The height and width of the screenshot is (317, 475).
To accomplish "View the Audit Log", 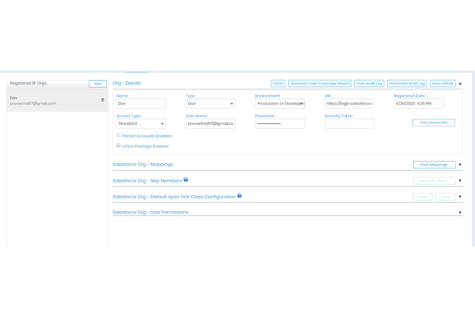I will coord(369,83).
